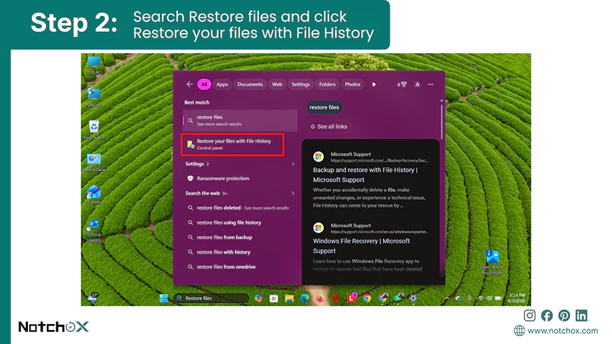Choose restore files deleted suggestion
Screen dimensions: 612x344
[240, 207]
